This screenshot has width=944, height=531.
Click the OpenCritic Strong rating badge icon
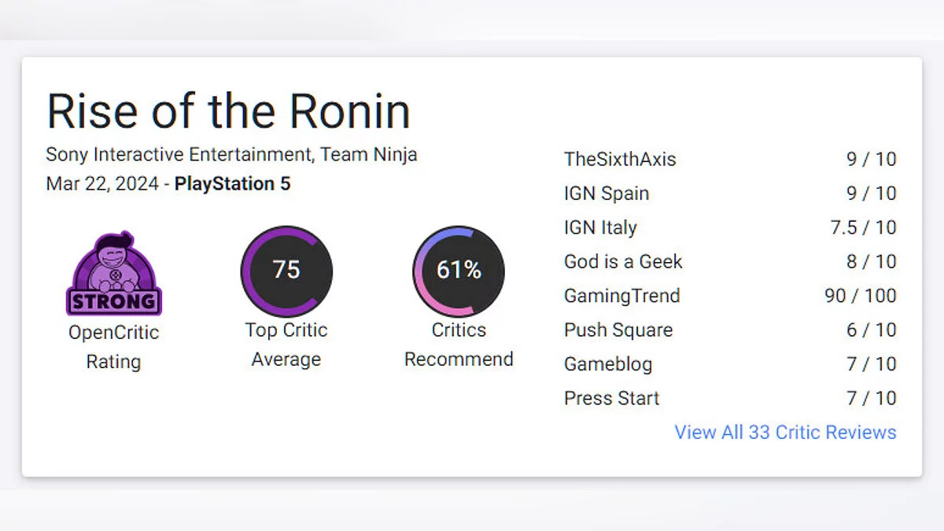pos(113,275)
